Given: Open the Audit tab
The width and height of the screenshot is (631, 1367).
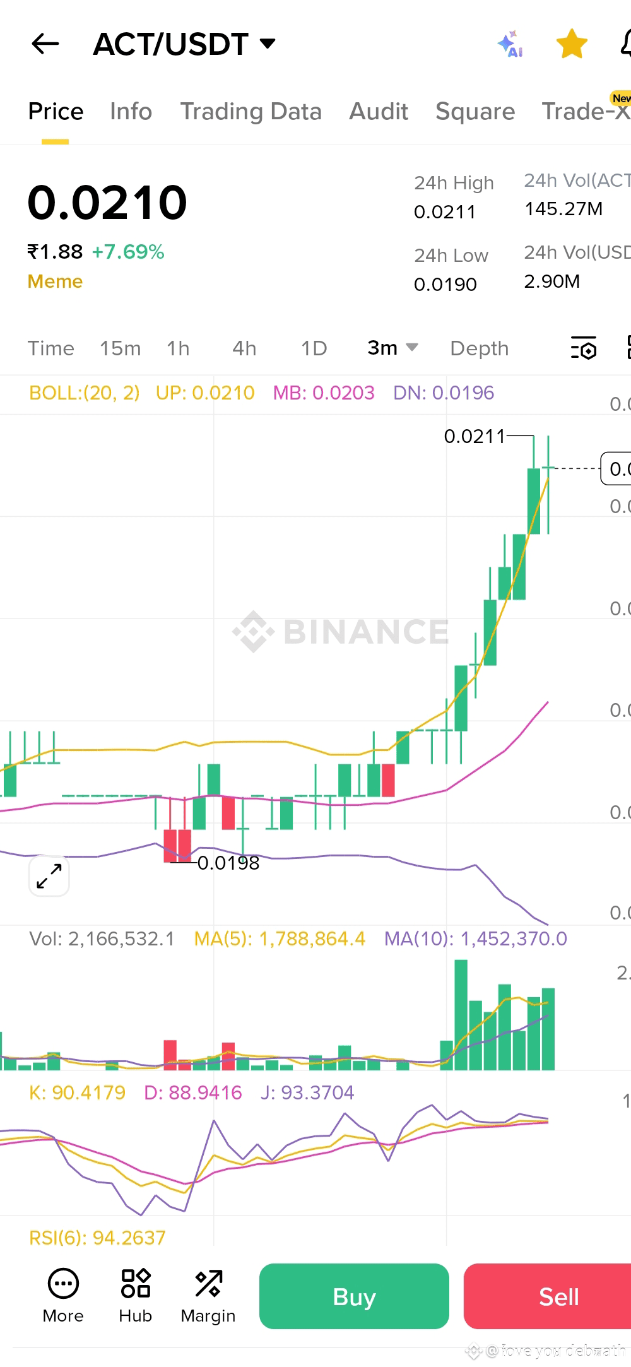Looking at the screenshot, I should pos(379,112).
